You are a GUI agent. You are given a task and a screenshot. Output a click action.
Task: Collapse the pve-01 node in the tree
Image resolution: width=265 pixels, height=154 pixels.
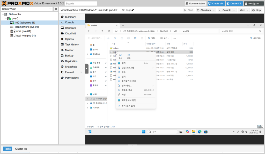(x=6, y=19)
